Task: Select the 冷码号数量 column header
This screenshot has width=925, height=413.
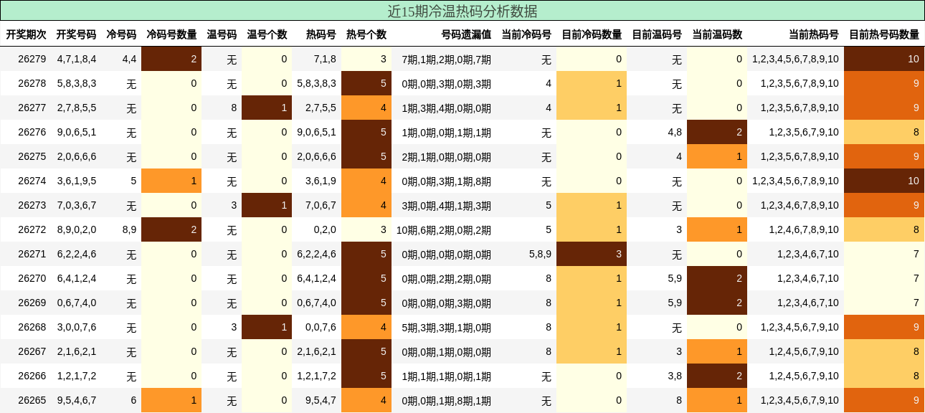Action: point(171,34)
